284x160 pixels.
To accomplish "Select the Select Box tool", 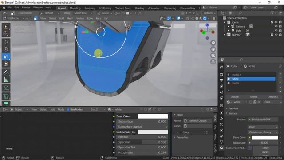I will coord(6,27).
